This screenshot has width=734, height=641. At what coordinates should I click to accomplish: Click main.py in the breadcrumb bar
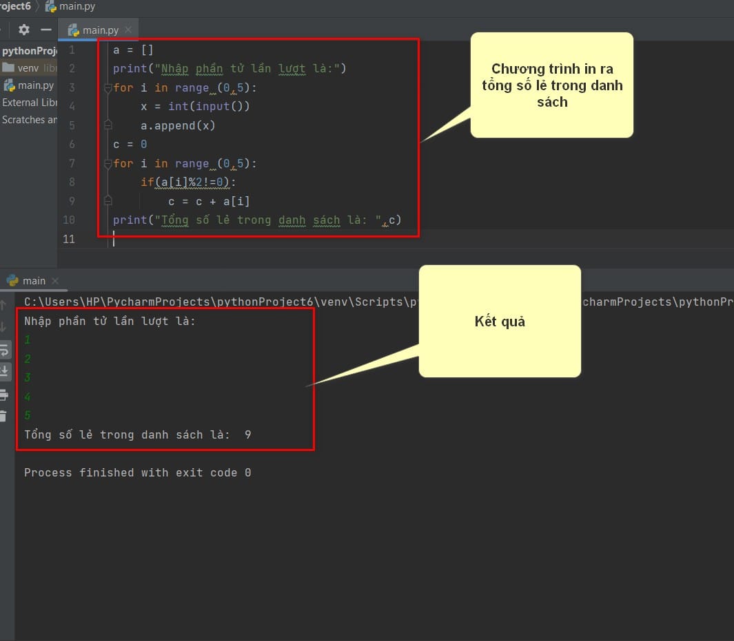70,6
